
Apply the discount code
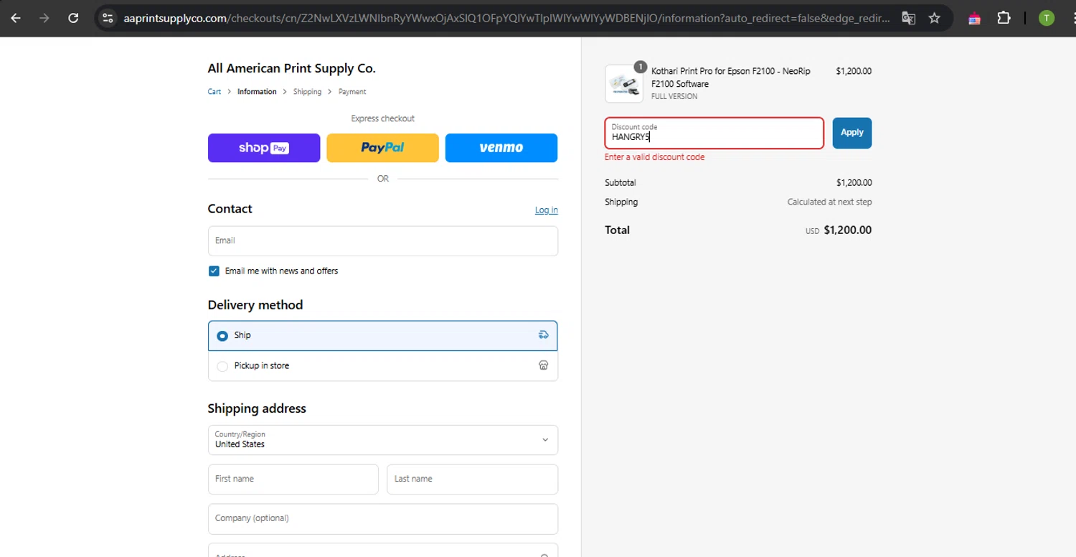point(852,133)
